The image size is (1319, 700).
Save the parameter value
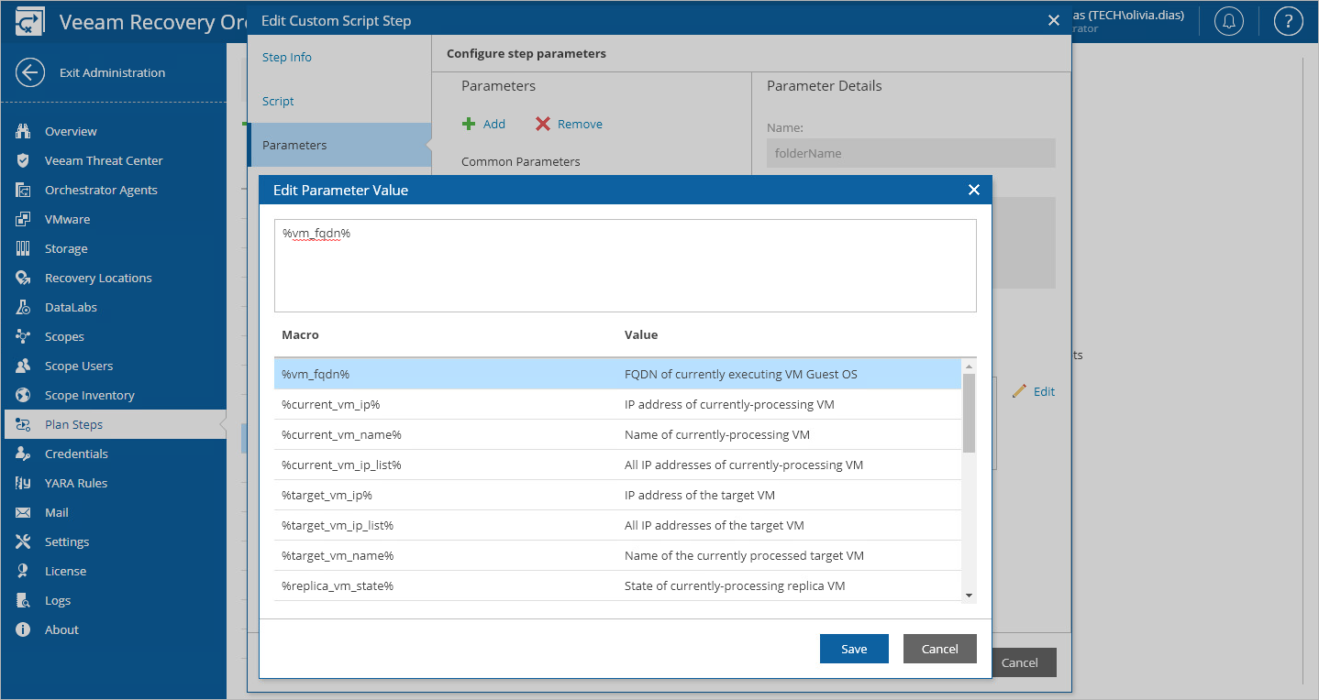coord(854,649)
